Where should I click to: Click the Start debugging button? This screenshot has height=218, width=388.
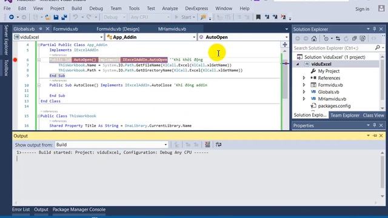184,17
